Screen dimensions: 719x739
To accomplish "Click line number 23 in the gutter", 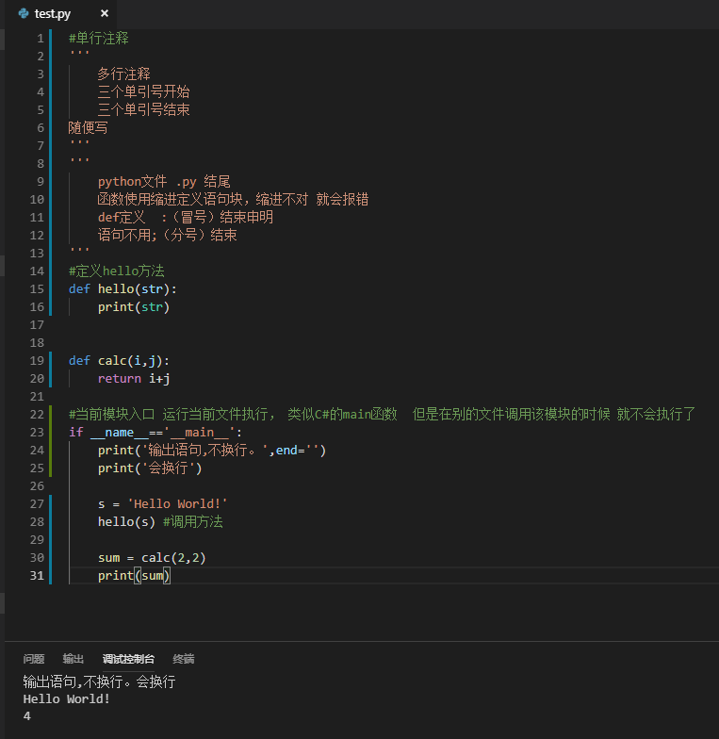I will coord(37,432).
